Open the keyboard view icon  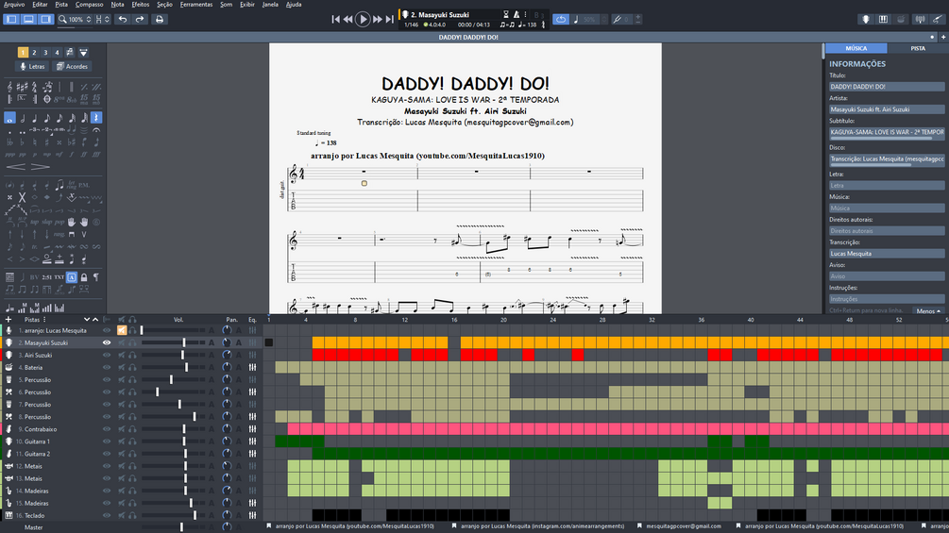[884, 19]
